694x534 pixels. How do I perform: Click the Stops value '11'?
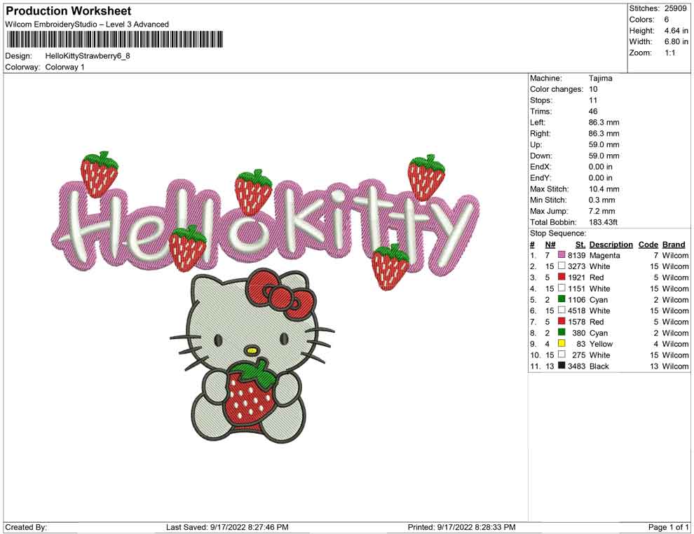point(592,100)
